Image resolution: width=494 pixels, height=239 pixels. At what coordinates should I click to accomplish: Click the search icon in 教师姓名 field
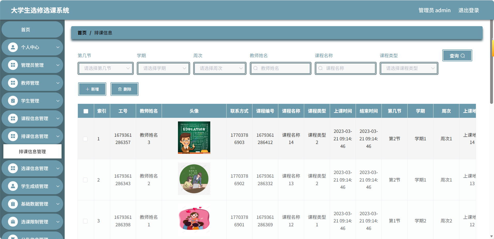(256, 68)
